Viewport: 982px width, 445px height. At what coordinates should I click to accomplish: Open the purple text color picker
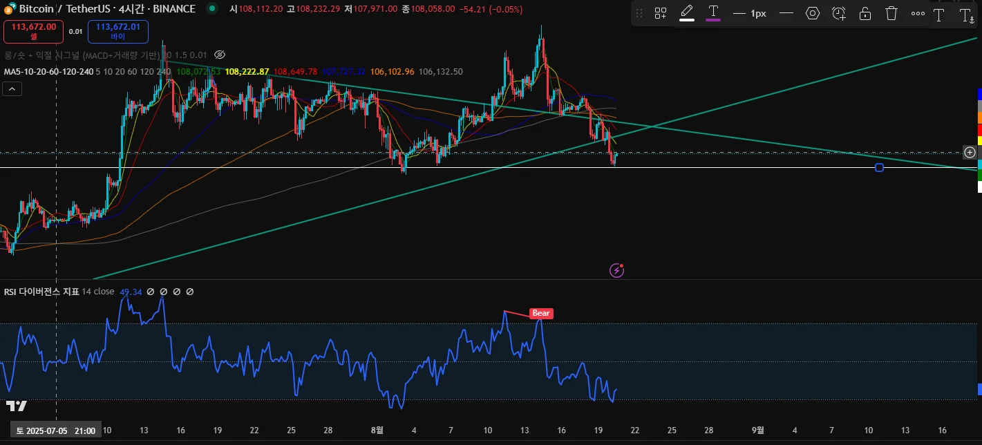click(x=712, y=13)
